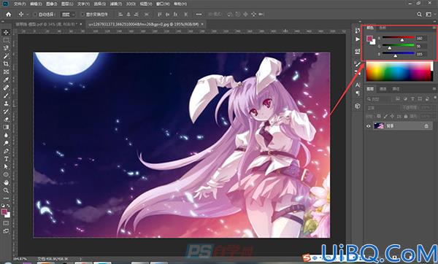Open the Edit Toolbar three-dots button
This screenshot has width=438, height=264.
(6, 198)
